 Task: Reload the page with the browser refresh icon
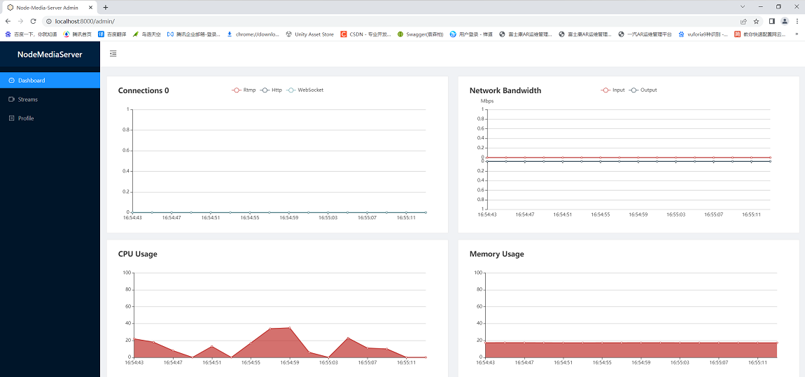[32, 21]
